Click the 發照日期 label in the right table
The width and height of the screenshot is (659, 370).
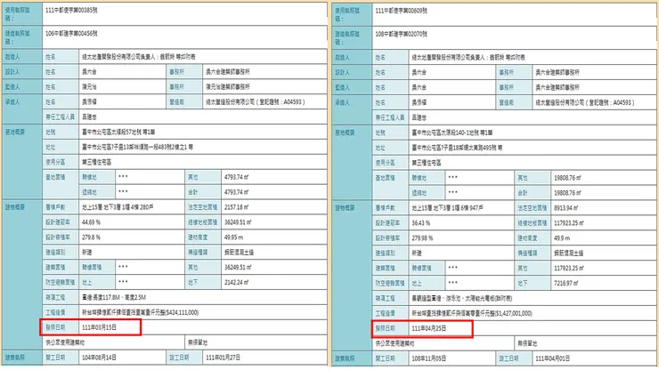tap(385, 328)
